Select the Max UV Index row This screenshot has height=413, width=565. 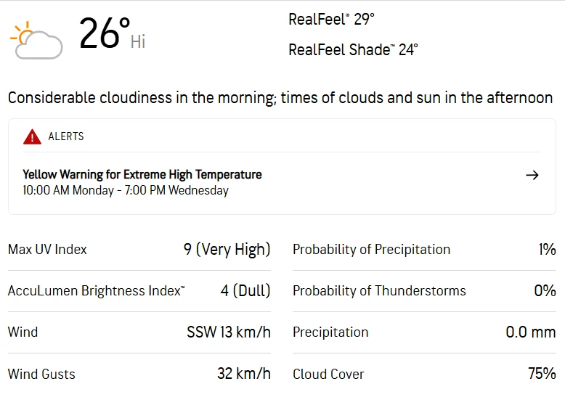coord(139,250)
